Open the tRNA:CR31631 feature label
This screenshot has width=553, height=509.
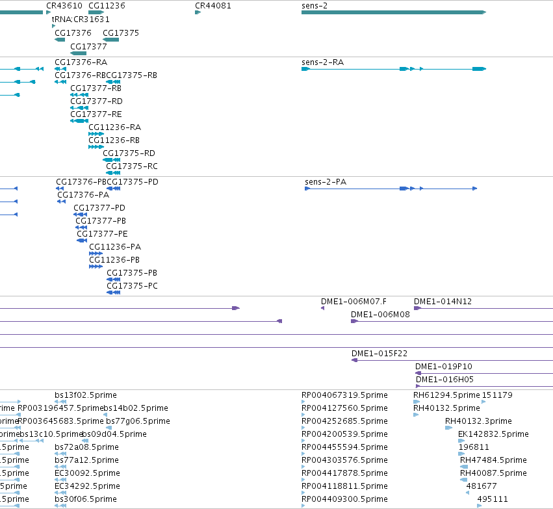click(x=81, y=19)
